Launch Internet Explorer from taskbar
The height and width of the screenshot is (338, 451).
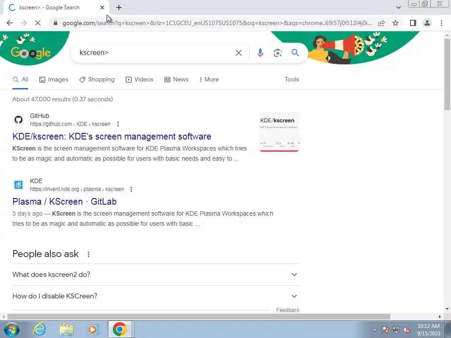point(39,329)
